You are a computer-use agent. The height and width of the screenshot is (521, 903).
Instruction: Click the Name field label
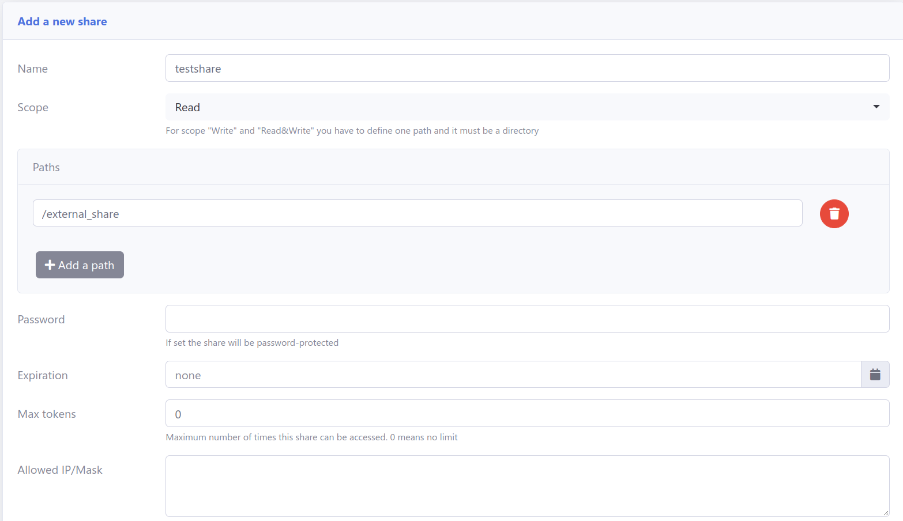33,69
